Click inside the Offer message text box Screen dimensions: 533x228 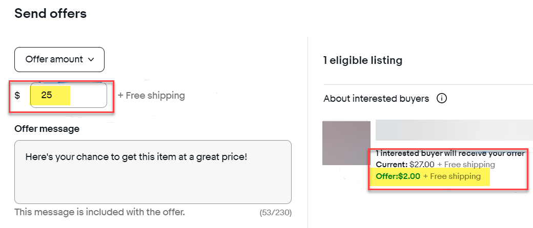tap(153, 172)
